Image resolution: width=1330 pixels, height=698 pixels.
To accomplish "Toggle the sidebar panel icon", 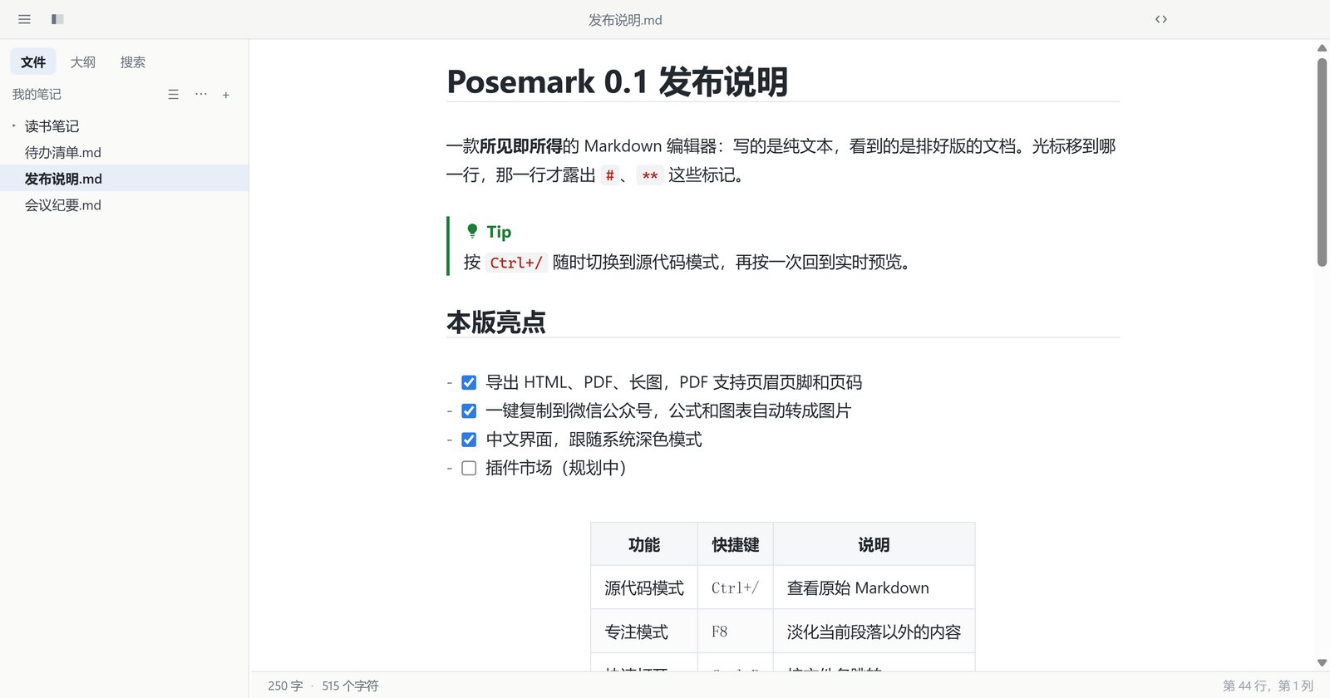I will pyautogui.click(x=57, y=19).
